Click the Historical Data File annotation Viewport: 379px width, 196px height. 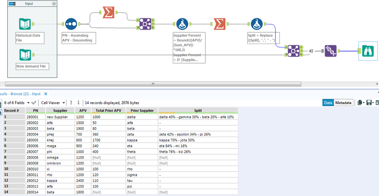coord(30,38)
